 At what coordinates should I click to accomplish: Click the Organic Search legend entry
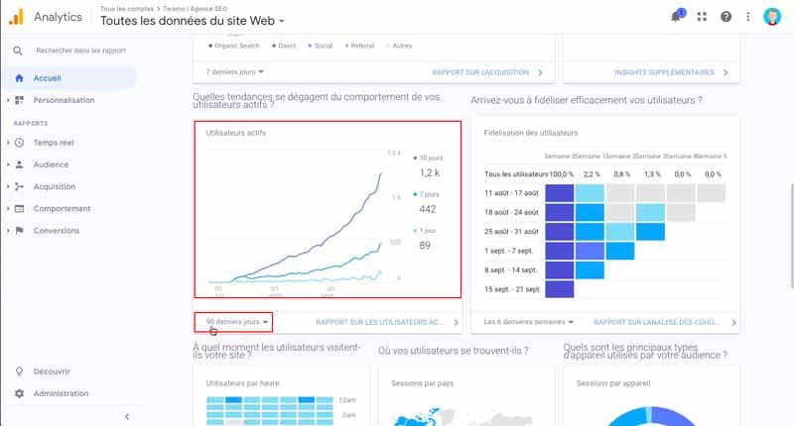tap(234, 46)
